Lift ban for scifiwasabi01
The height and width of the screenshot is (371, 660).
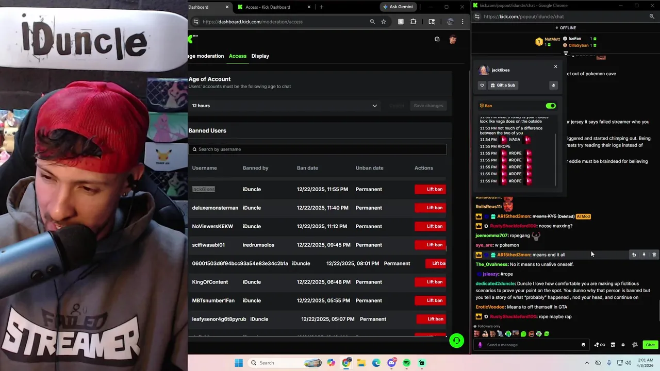tap(430, 245)
